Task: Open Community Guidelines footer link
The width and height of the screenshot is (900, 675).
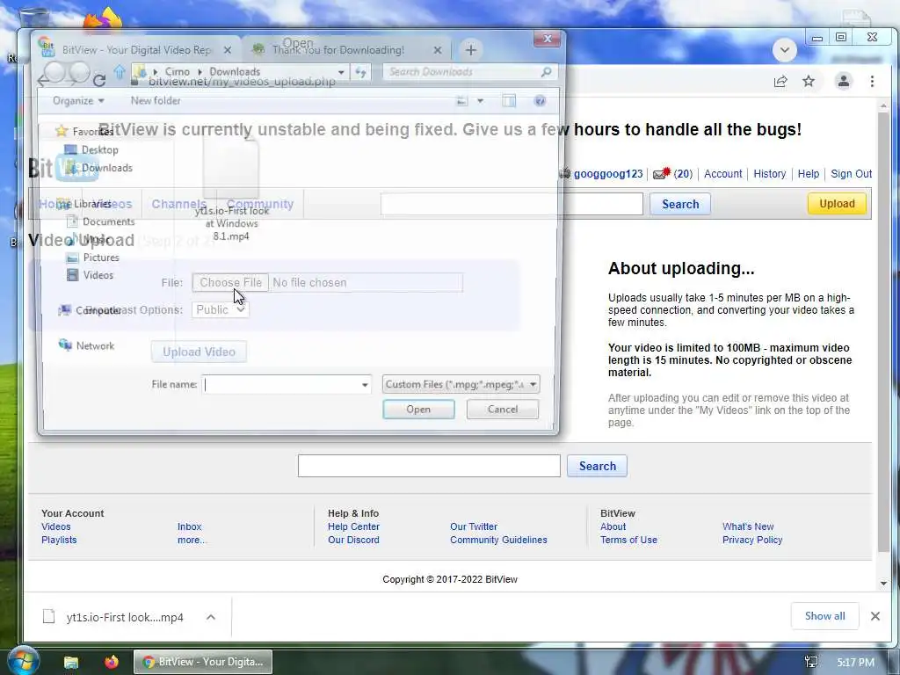Action: point(498,540)
